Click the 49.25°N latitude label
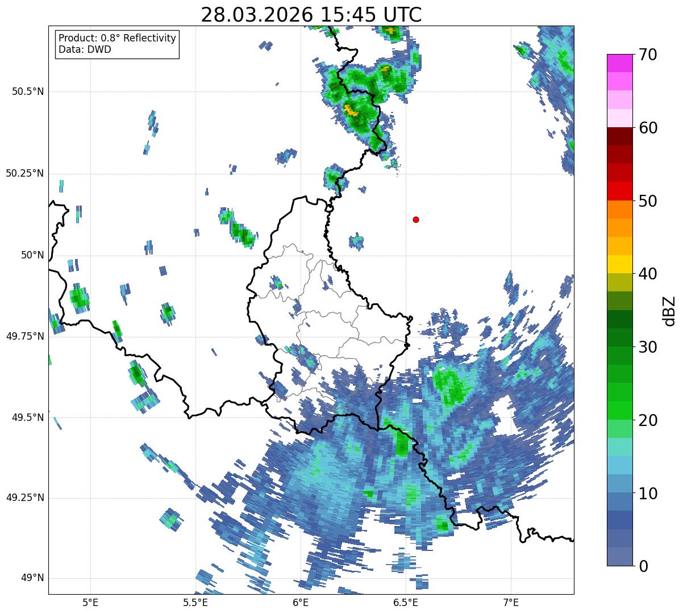This screenshot has height=614, width=683. 24,498
